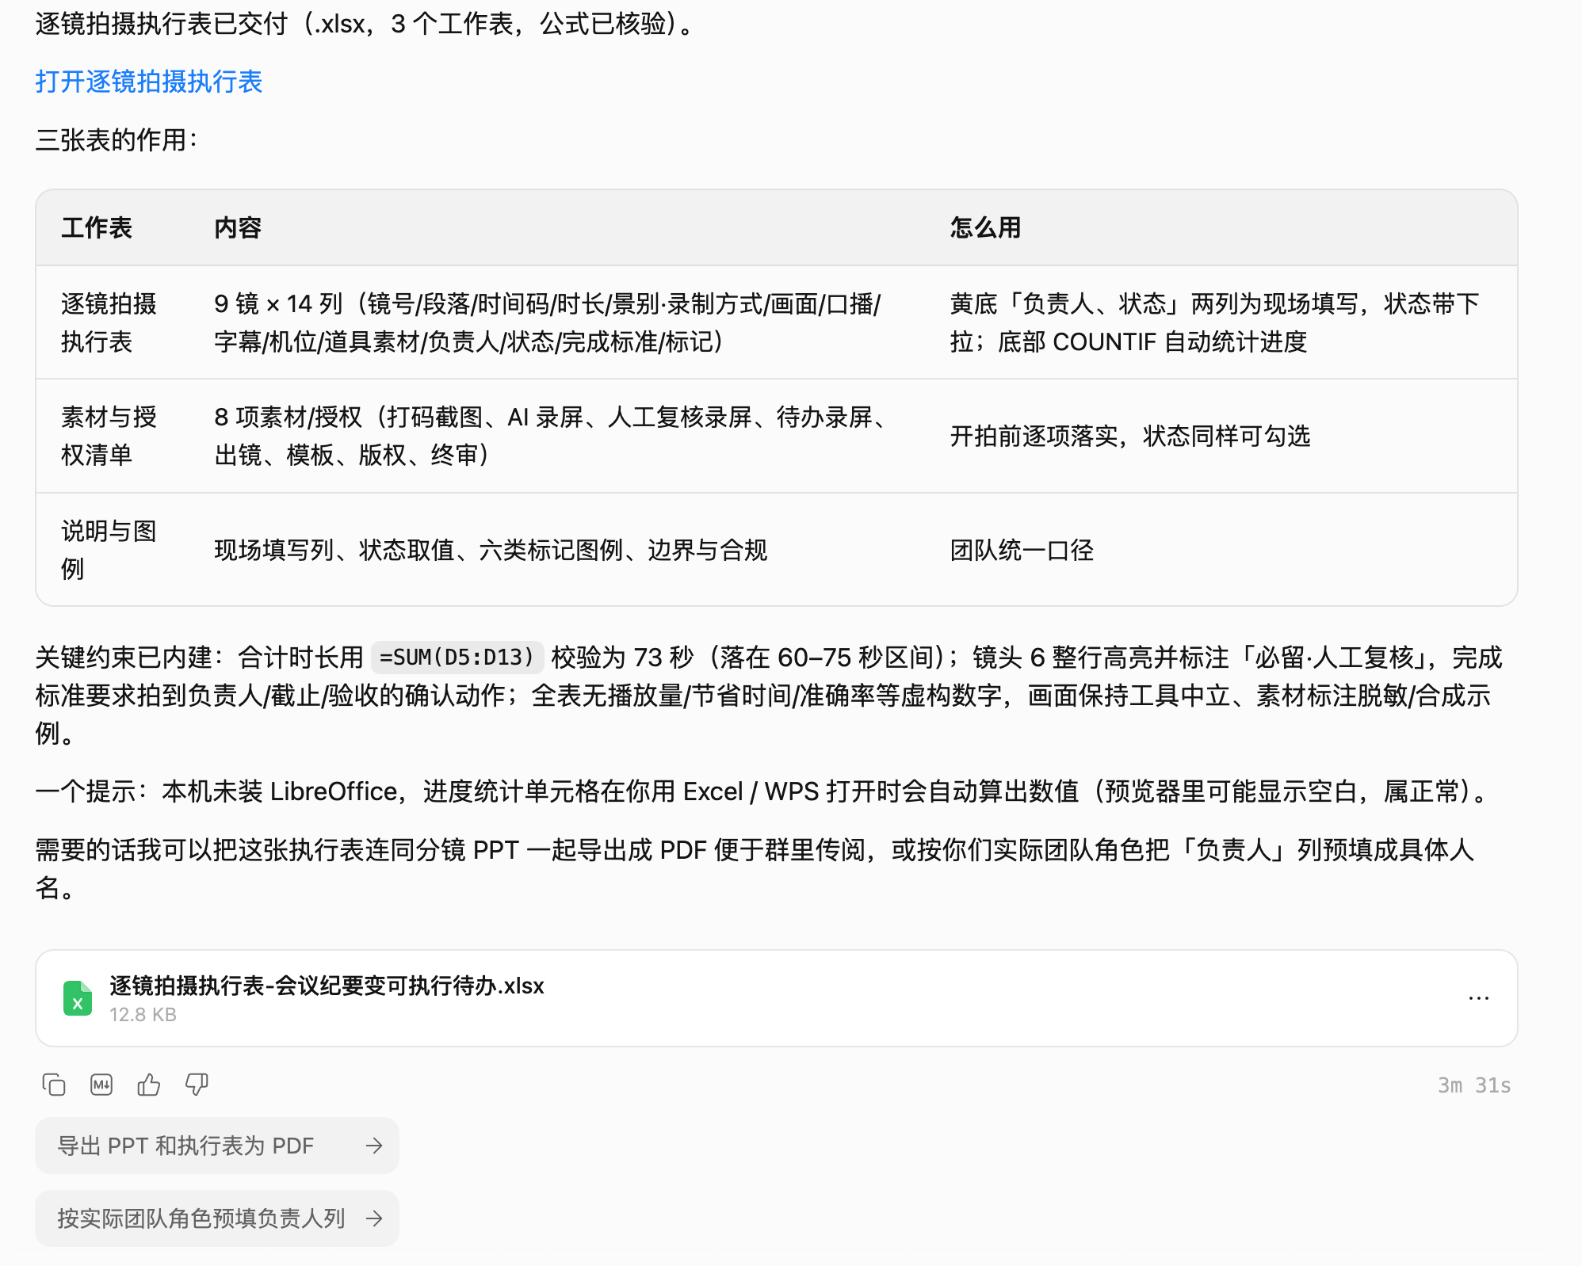
Task: Click the =SUM(D5:D13) inline code snippet
Action: click(x=457, y=658)
